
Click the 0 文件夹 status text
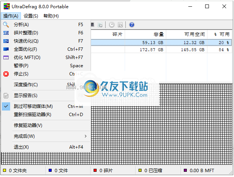pyautogui.click(x=18, y=170)
